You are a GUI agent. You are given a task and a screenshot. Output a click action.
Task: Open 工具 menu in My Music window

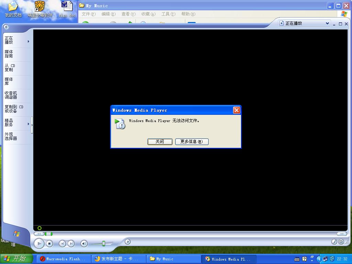click(168, 14)
